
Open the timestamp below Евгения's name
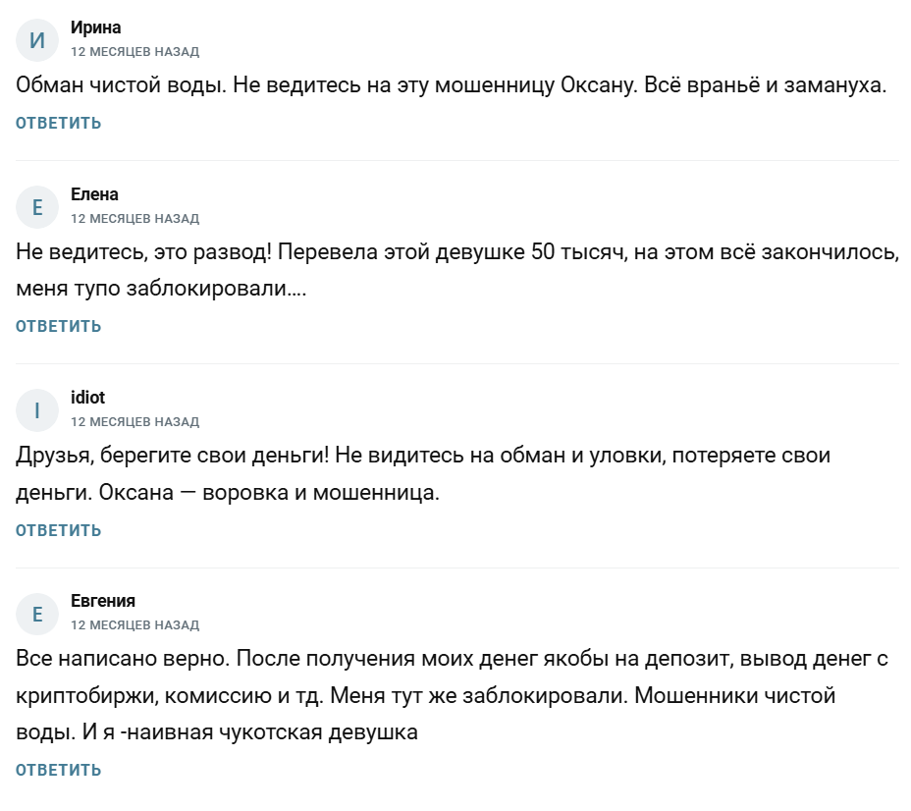pos(134,624)
